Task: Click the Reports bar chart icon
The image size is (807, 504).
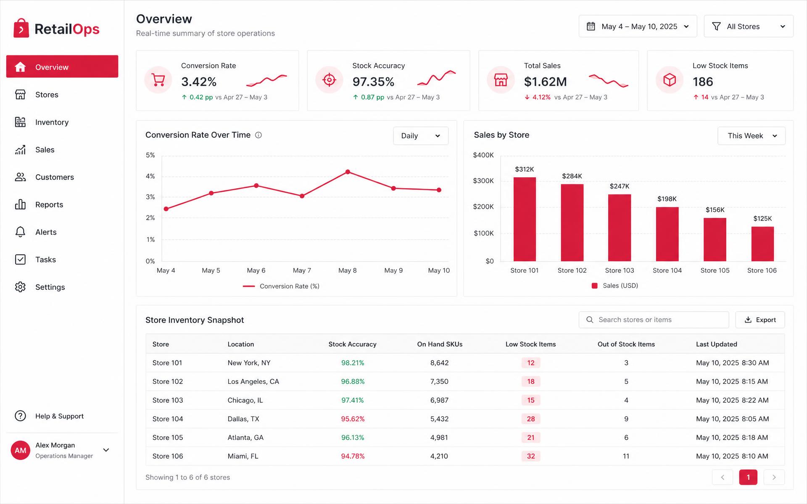Action: click(20, 205)
